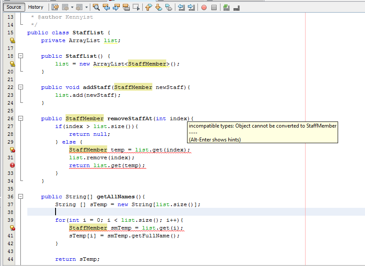The height and width of the screenshot is (266, 365).
Task: Select the Find Selection magnifier tool
Action: point(96,7)
